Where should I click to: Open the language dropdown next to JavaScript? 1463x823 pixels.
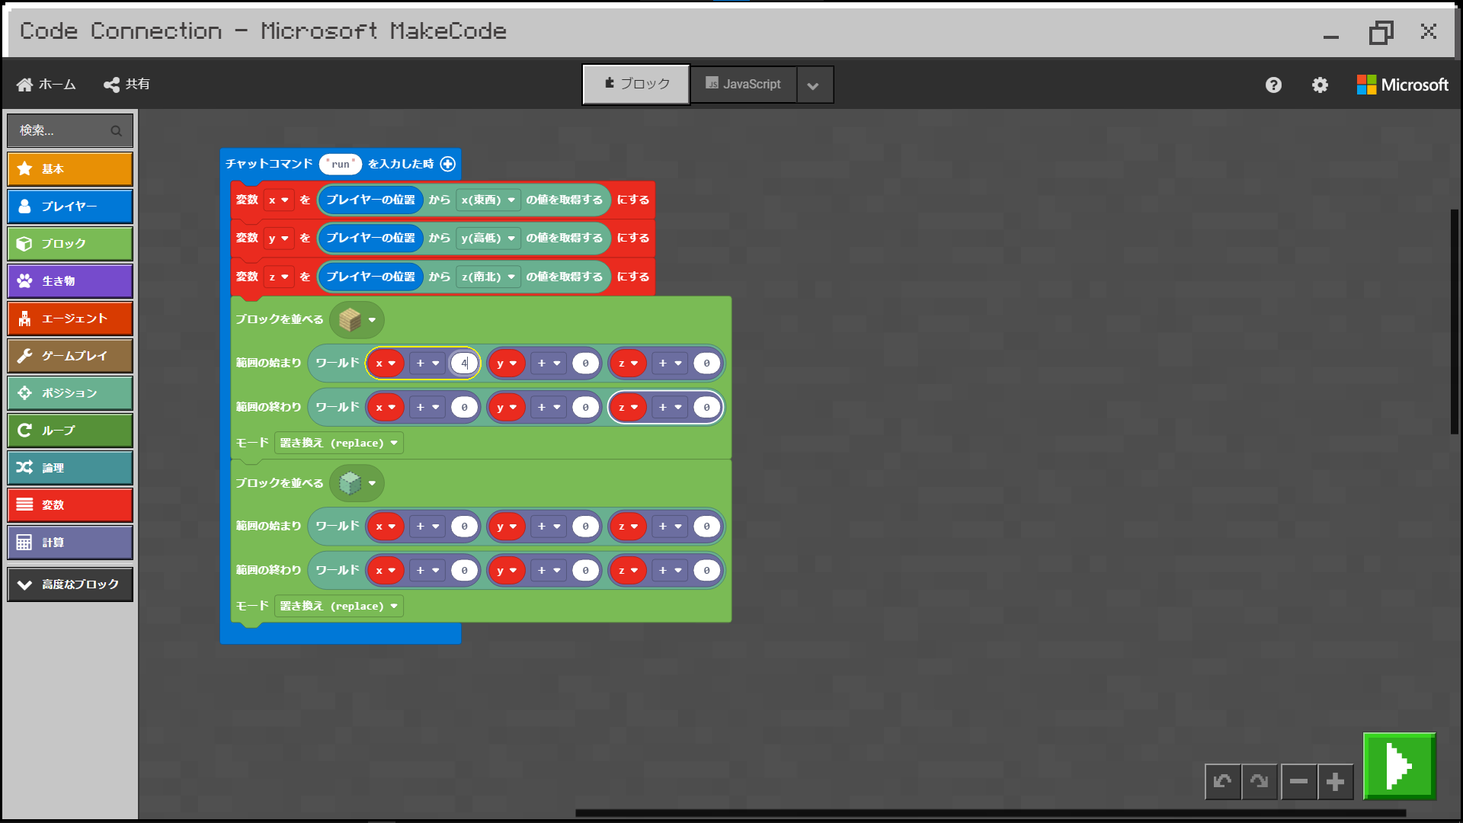click(x=814, y=85)
